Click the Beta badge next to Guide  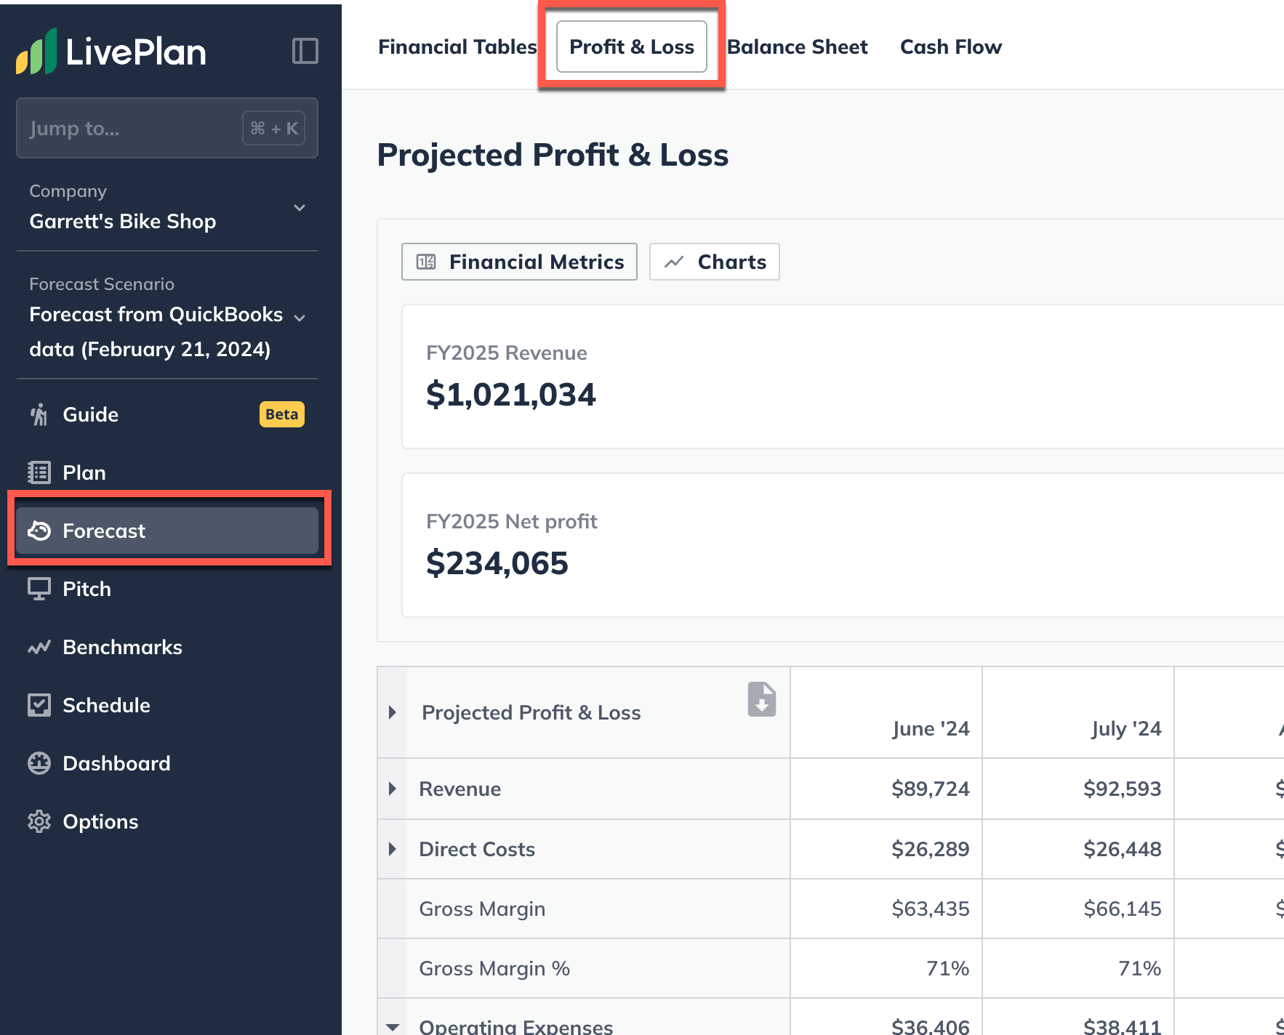282,414
